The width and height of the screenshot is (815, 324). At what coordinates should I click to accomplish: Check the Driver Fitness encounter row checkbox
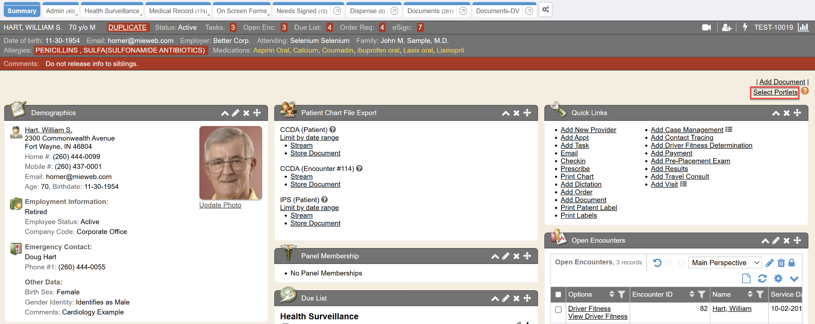[x=558, y=309]
